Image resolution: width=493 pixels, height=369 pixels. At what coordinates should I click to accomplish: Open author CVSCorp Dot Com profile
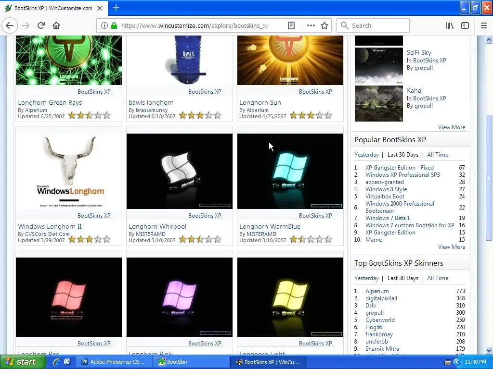tap(47, 234)
